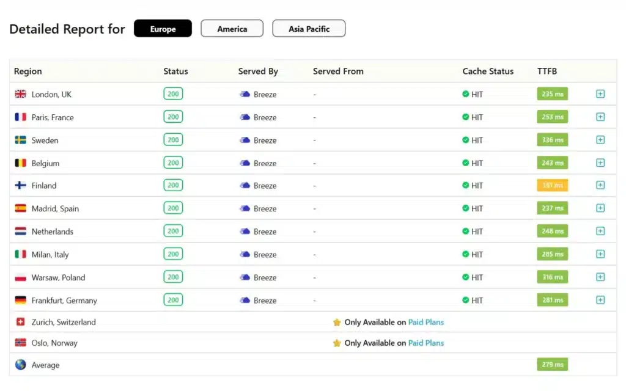This screenshot has height=391, width=626.
Task: Open Paid Plans link in Zurich row
Action: click(x=426, y=322)
